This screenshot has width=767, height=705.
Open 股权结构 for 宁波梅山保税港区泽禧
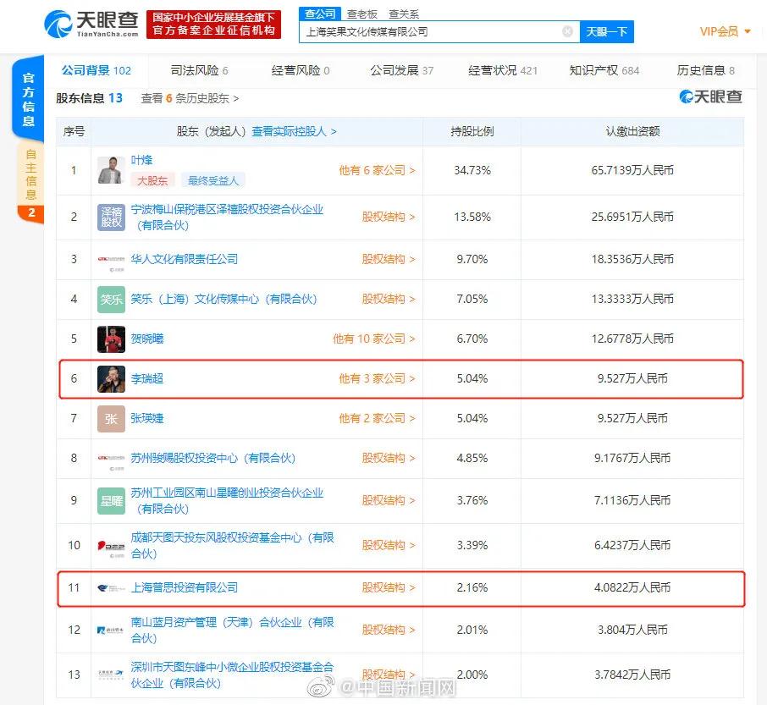385,218
